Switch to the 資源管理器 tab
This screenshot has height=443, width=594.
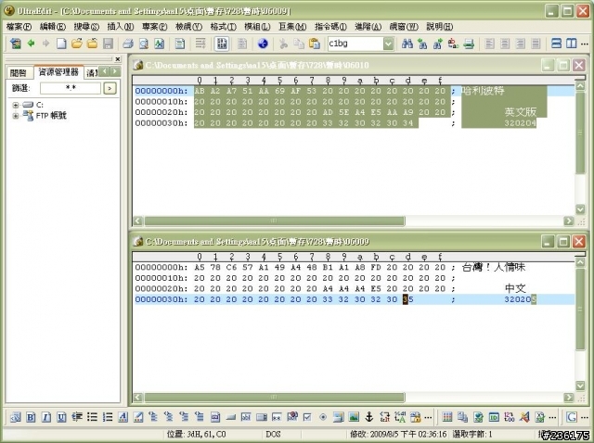(x=58, y=72)
